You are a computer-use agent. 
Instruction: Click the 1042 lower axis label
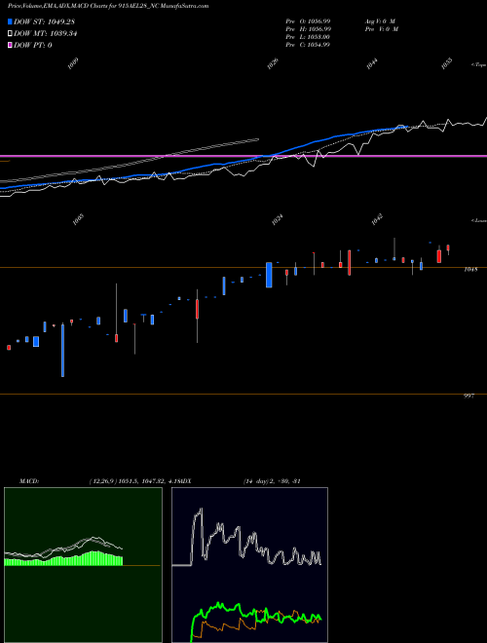[377, 219]
